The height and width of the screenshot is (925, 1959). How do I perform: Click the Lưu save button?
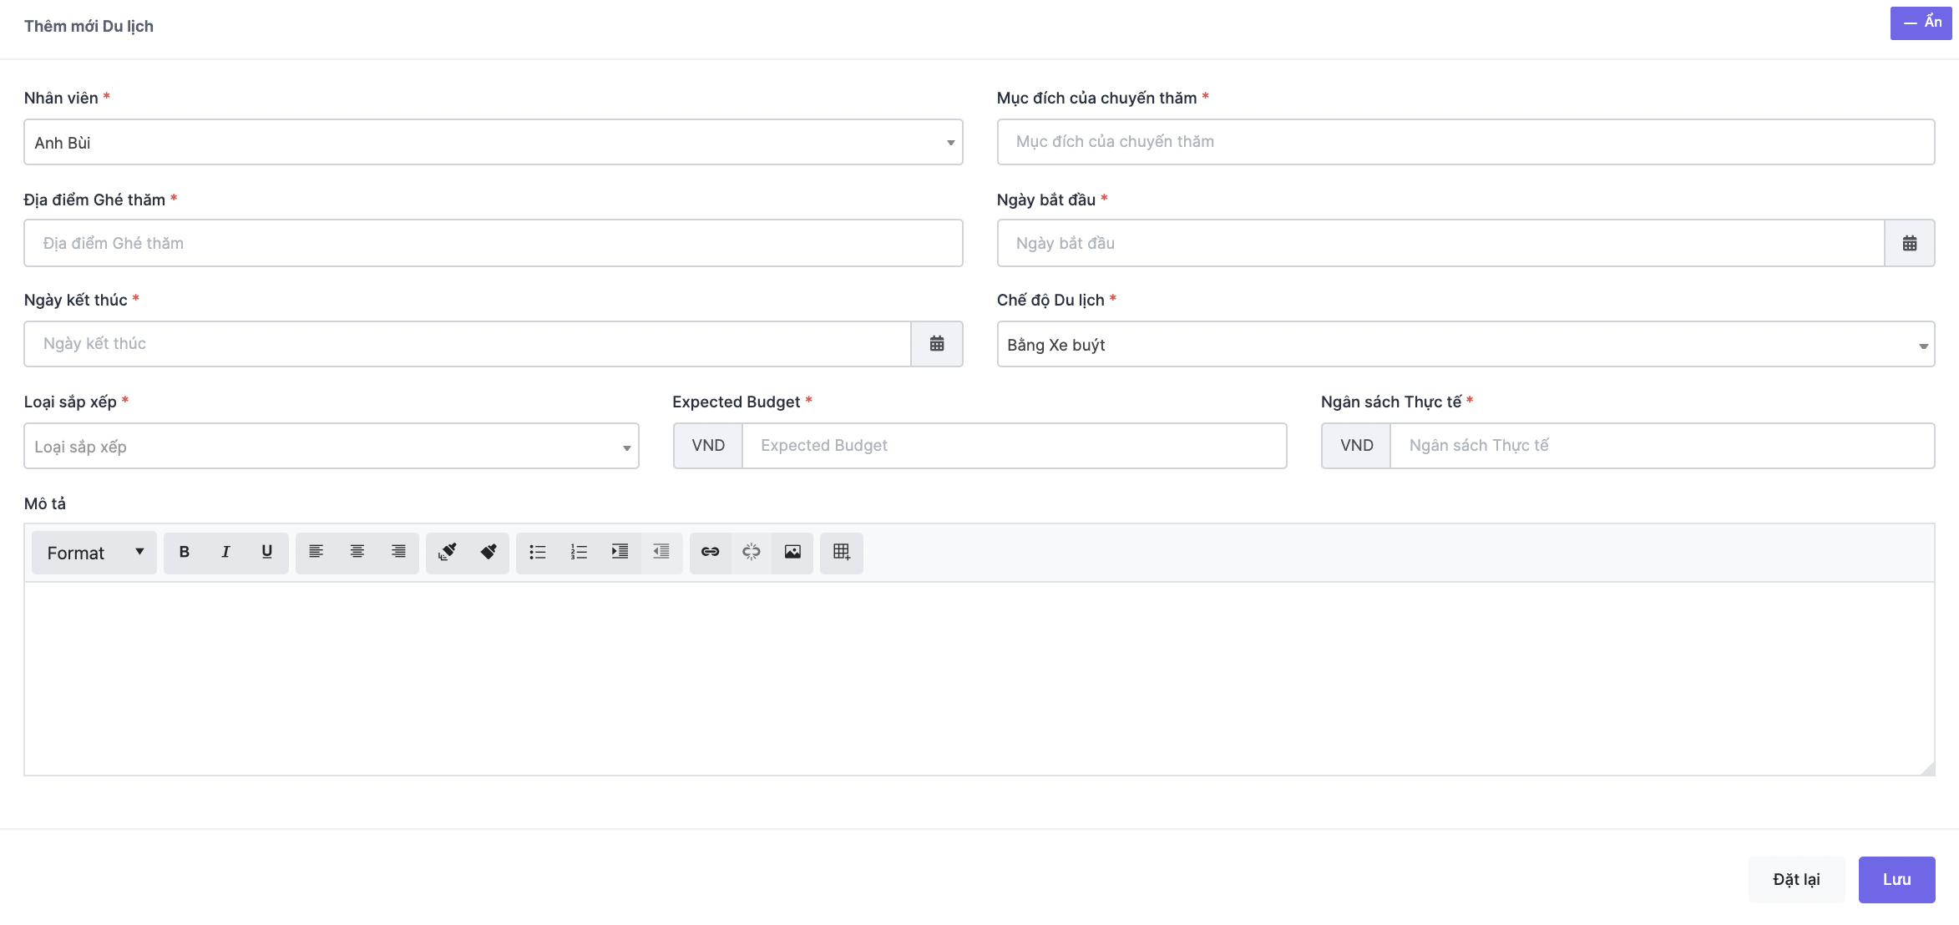[x=1896, y=879]
